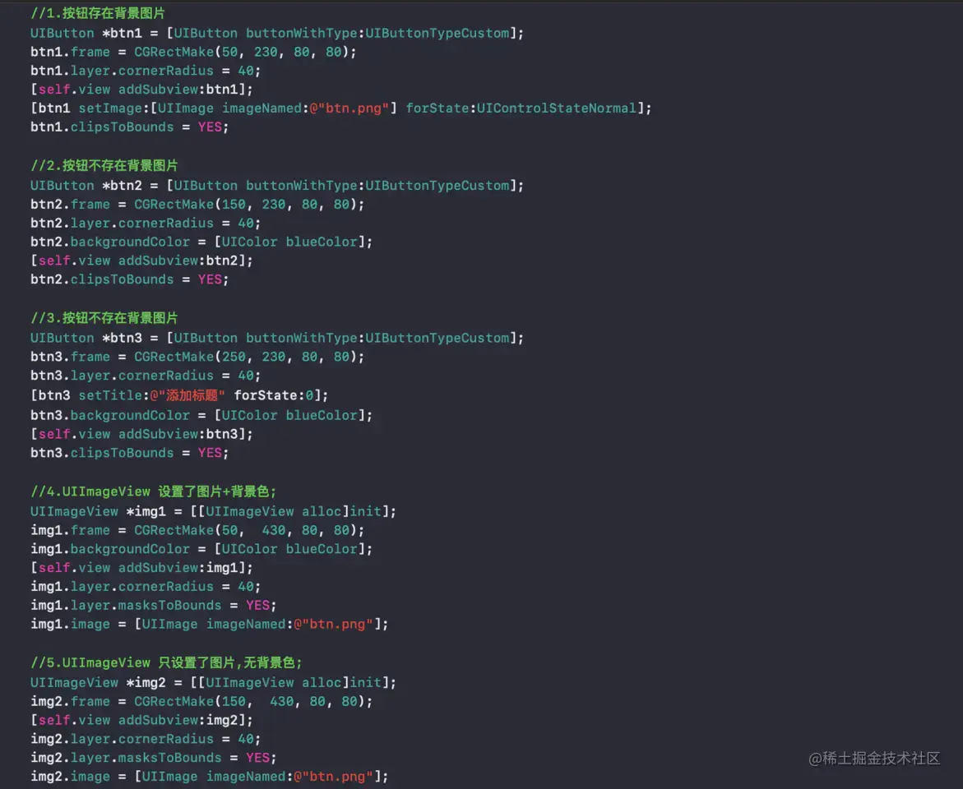Click 'btn3.layer.cornerRadius = 40;' line
This screenshot has height=789, width=963.
point(146,375)
